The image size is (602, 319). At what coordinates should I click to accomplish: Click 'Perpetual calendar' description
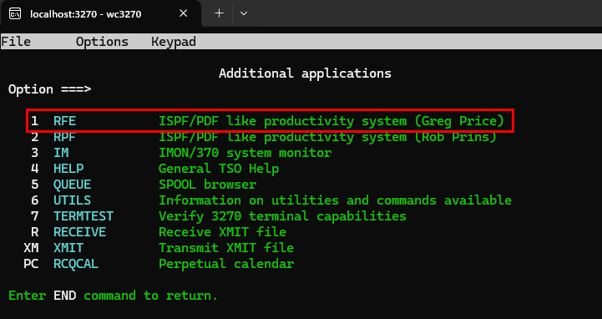226,264
